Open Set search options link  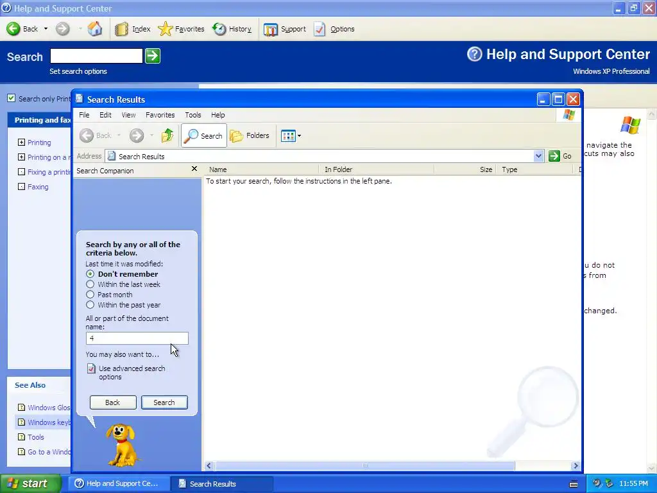pos(78,71)
